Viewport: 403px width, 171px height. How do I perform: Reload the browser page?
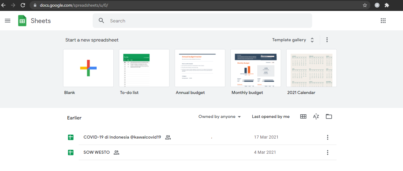[x=23, y=5]
